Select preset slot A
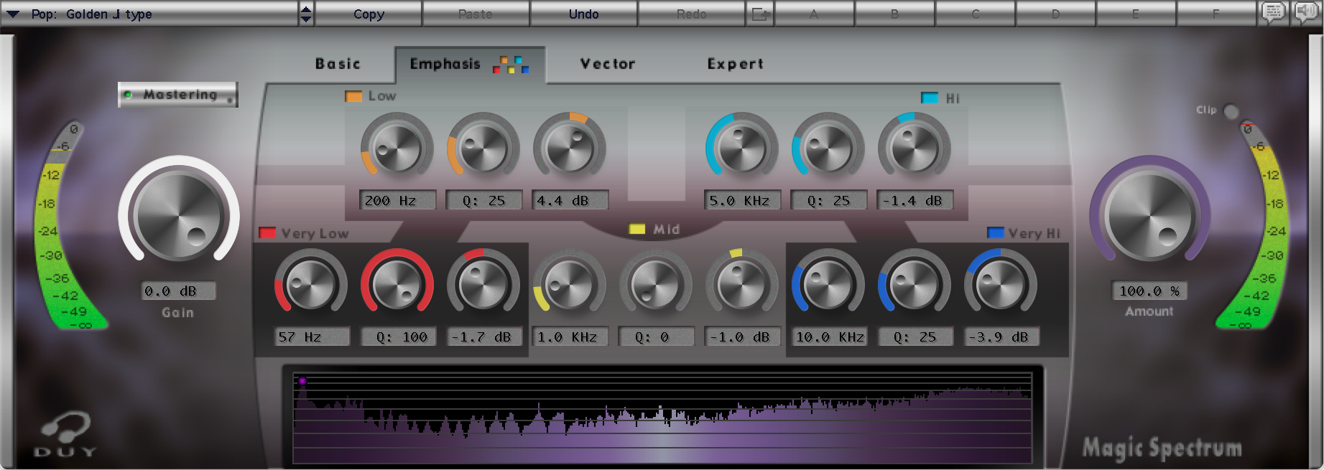1324x470 pixels. (815, 14)
